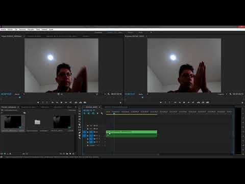Open the Source monitor button editor

[x=120, y=103]
